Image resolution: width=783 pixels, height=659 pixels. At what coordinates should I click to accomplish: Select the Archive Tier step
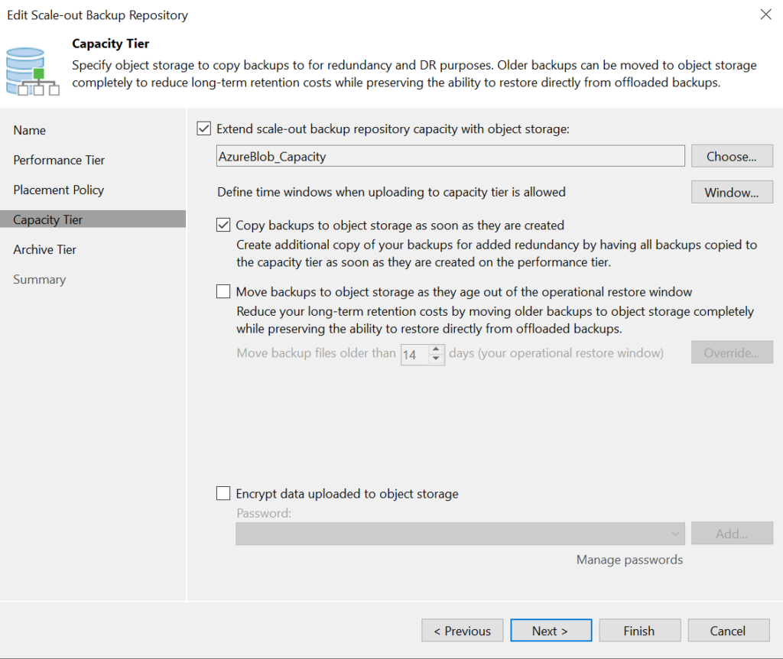click(x=45, y=249)
